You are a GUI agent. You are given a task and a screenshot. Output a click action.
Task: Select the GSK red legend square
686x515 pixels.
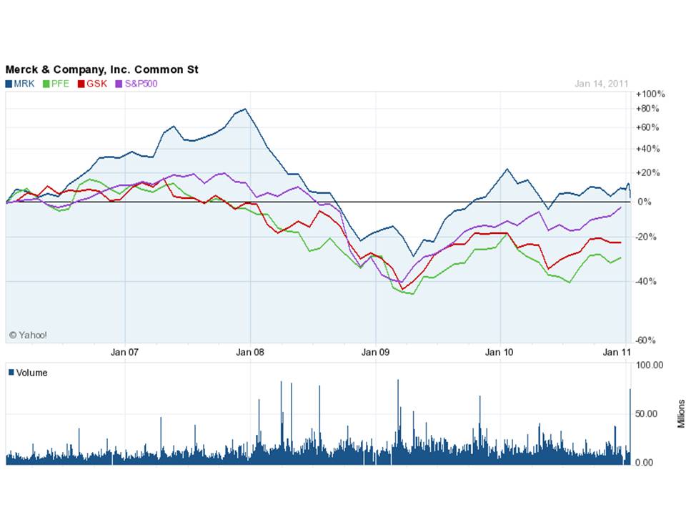81,84
